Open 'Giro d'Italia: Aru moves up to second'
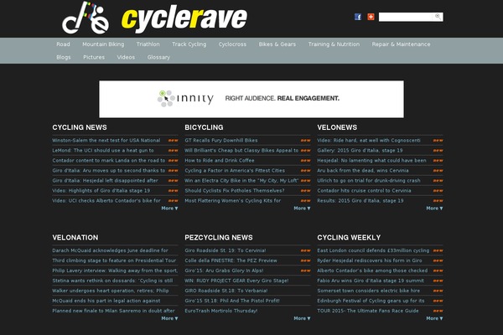 tap(109, 171)
